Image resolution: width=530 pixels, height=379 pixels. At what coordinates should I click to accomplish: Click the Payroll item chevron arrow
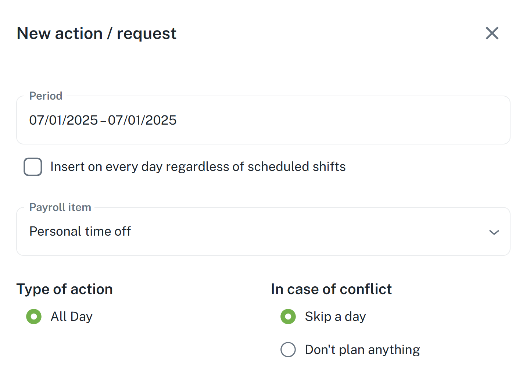(x=494, y=232)
